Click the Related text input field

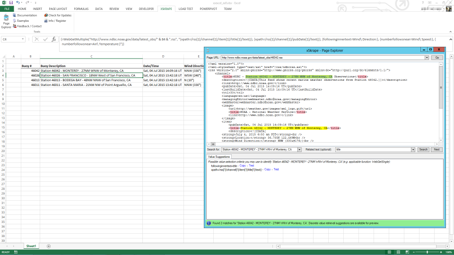coord(373,150)
